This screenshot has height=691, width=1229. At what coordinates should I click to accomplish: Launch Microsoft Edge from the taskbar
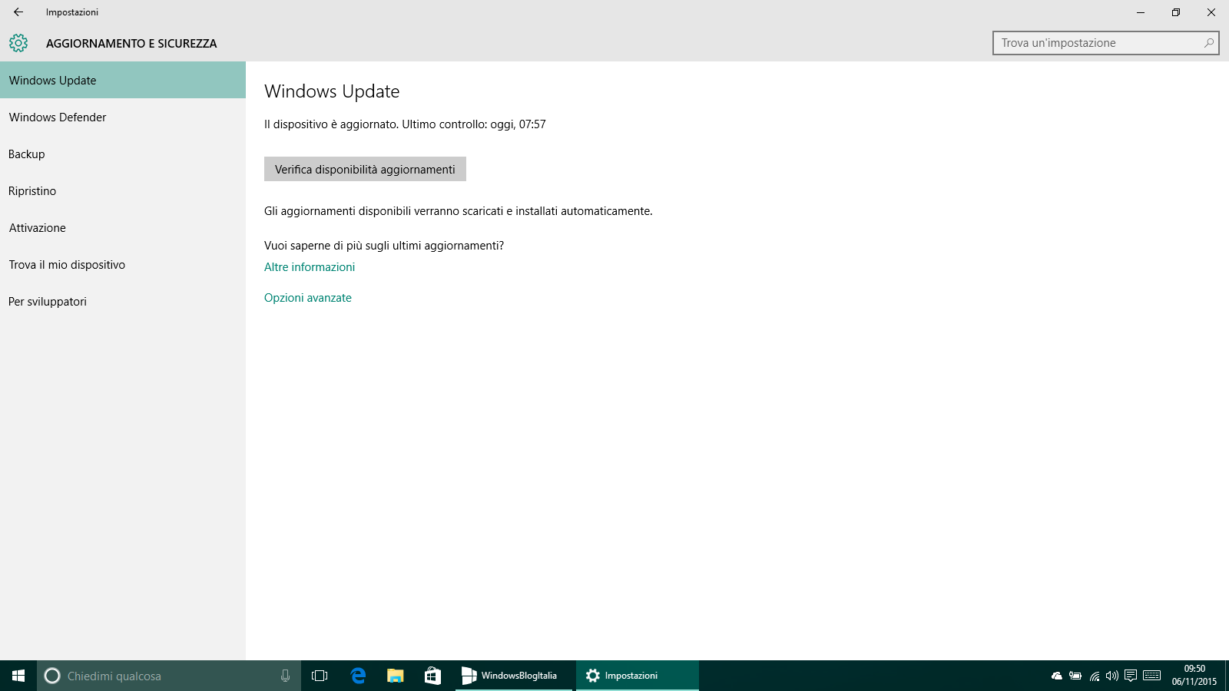[x=358, y=676]
